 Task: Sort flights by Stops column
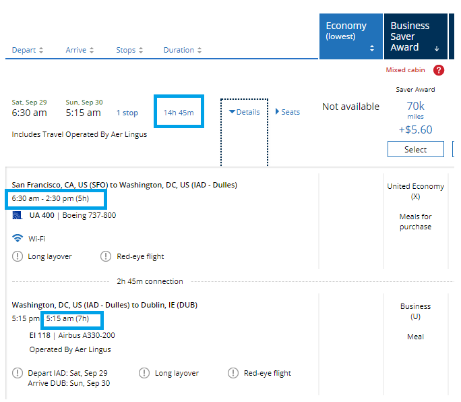[129, 50]
